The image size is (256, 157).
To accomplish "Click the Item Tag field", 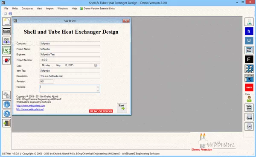I will (x=70, y=71).
